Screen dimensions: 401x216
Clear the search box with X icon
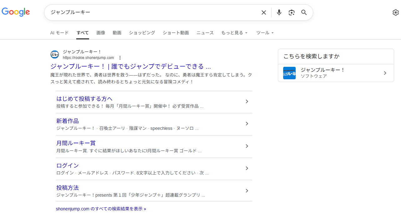[x=264, y=12]
